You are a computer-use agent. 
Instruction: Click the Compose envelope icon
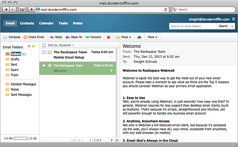5,37
